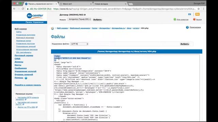Click breadcrumb home globe icon
218x122 pixels.
[x=52, y=28]
